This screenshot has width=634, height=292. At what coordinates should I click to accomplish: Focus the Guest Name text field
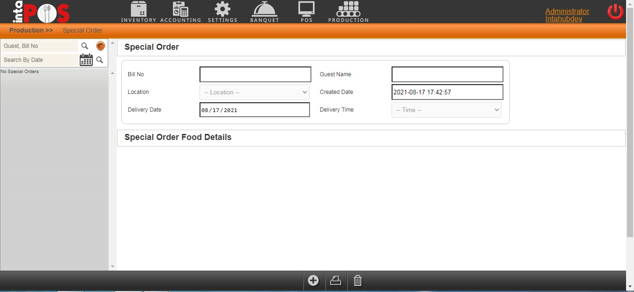pyautogui.click(x=447, y=74)
